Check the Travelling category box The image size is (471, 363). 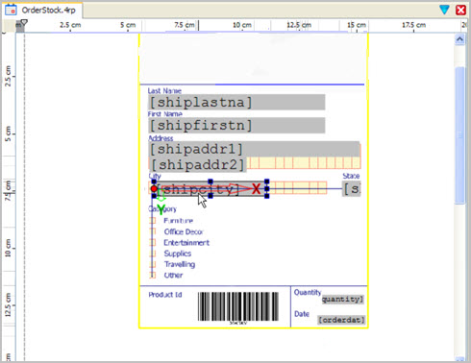tap(153, 264)
